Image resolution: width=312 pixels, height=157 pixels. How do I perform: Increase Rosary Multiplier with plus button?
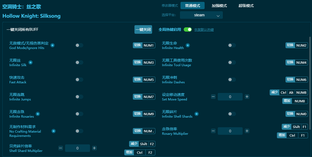247,131
